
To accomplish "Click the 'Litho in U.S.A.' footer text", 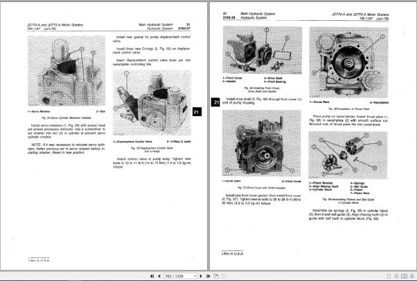I will [x=232, y=254].
